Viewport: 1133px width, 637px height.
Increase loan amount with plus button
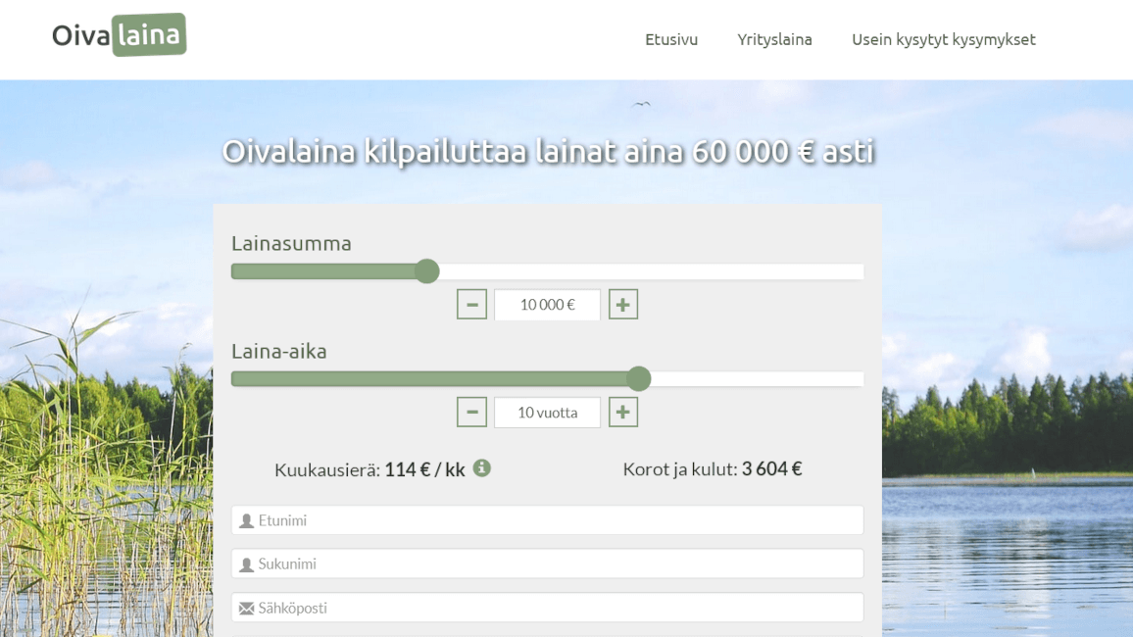click(x=623, y=304)
